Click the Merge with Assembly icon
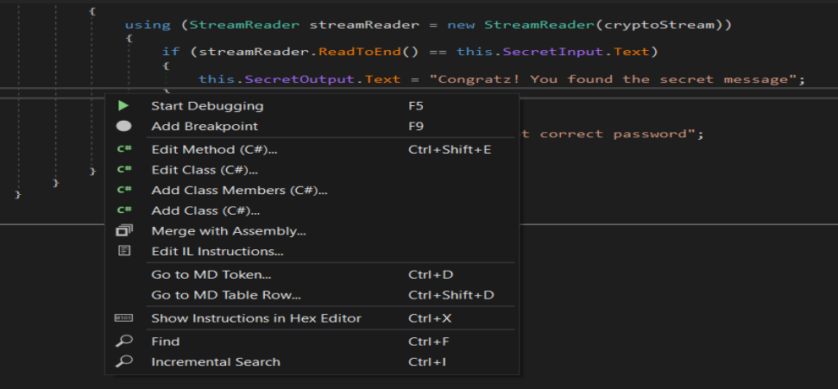838x389 pixels. 123,231
